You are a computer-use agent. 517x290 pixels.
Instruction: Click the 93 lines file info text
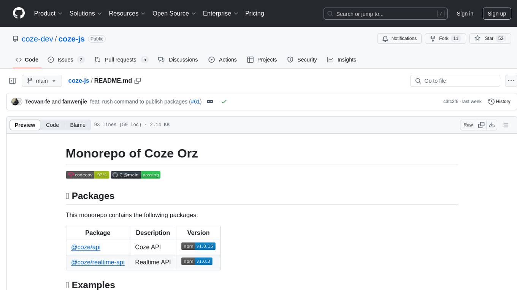[132, 125]
